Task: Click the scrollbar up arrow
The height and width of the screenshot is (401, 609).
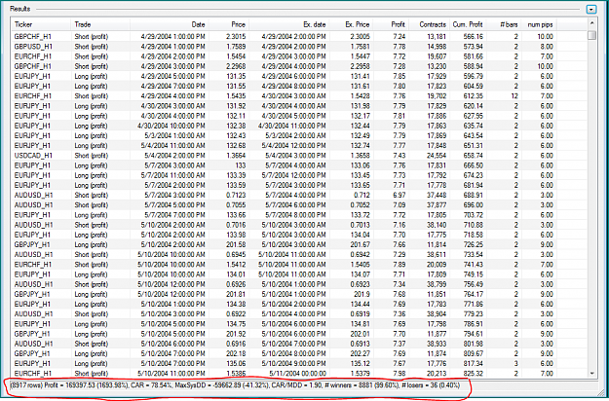Action: point(591,23)
